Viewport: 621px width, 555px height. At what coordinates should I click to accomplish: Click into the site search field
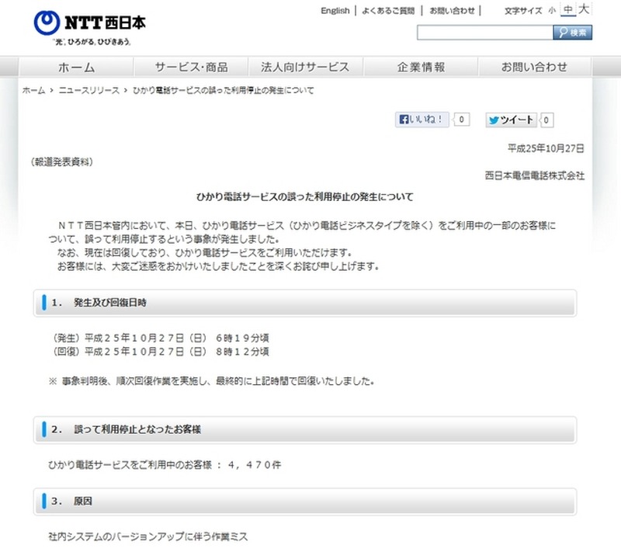484,33
